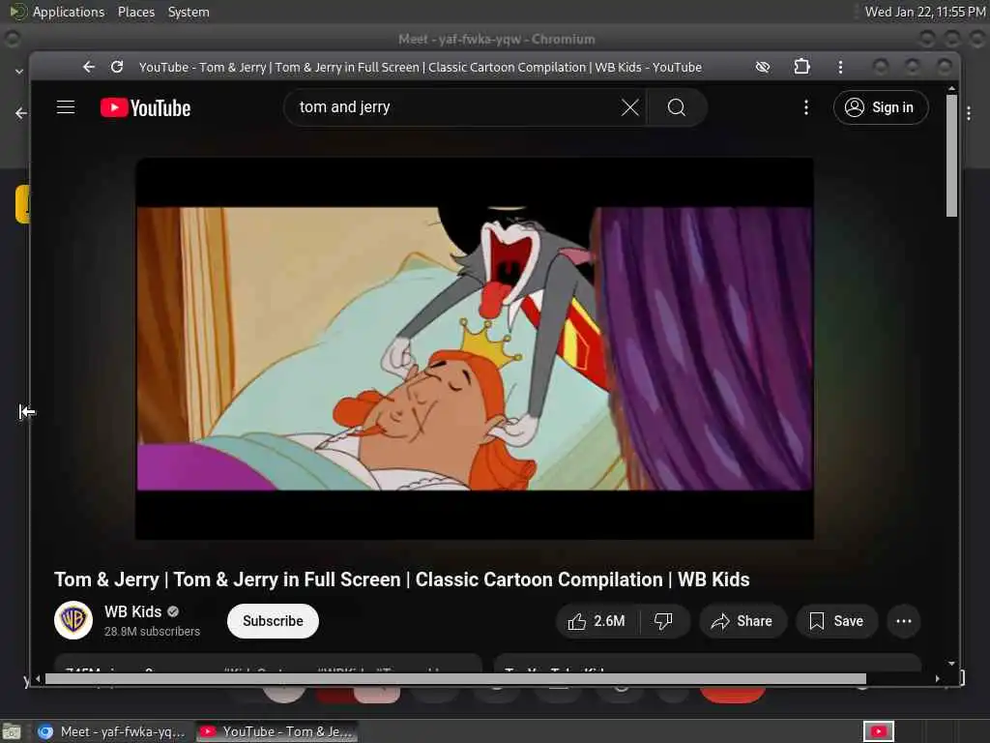Click the video title text

401,580
